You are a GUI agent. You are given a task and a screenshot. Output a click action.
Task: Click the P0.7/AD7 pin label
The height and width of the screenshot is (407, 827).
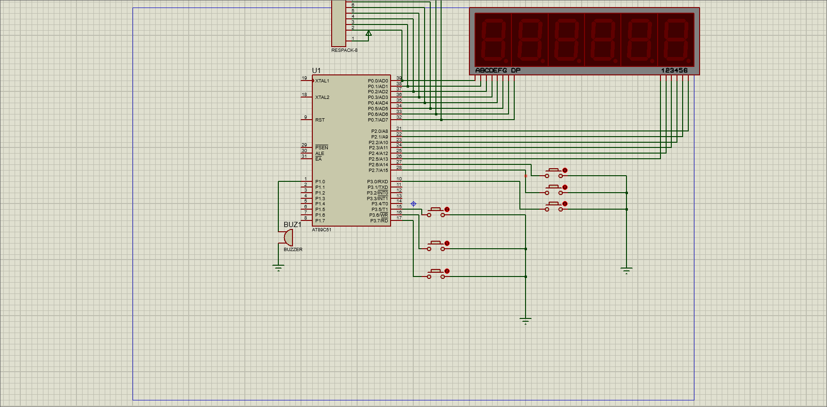click(378, 120)
